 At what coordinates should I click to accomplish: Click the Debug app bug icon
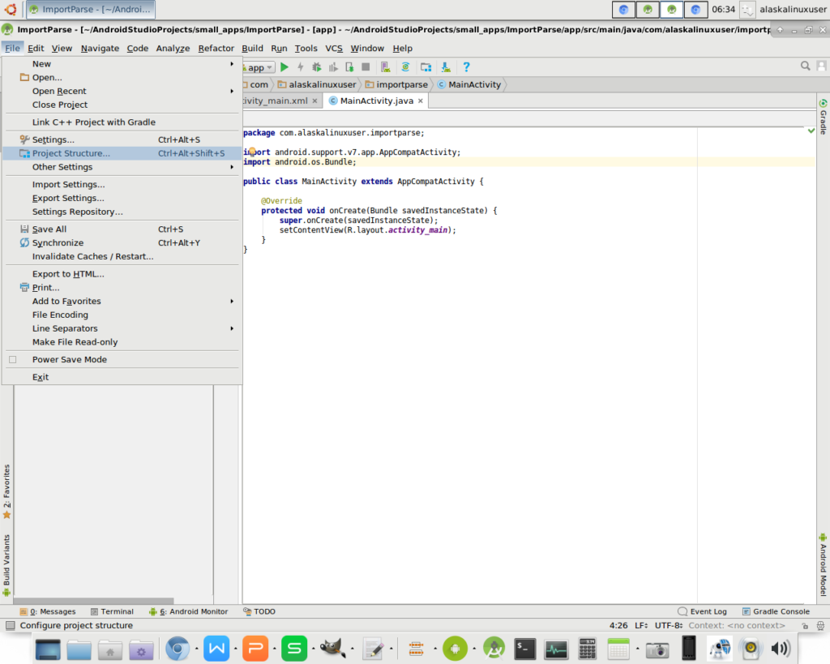[x=316, y=67]
